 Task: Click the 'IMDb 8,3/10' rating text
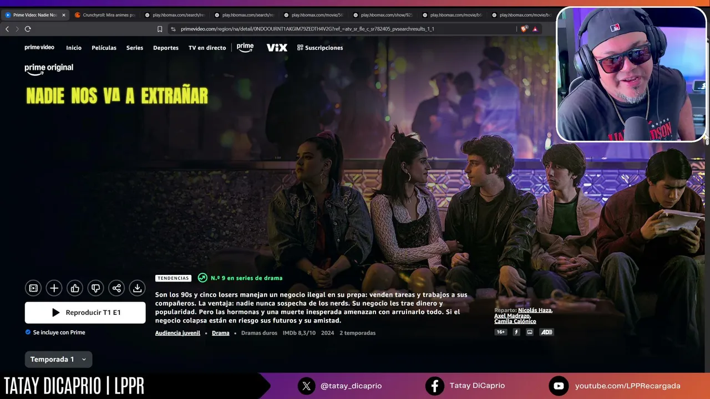(299, 333)
